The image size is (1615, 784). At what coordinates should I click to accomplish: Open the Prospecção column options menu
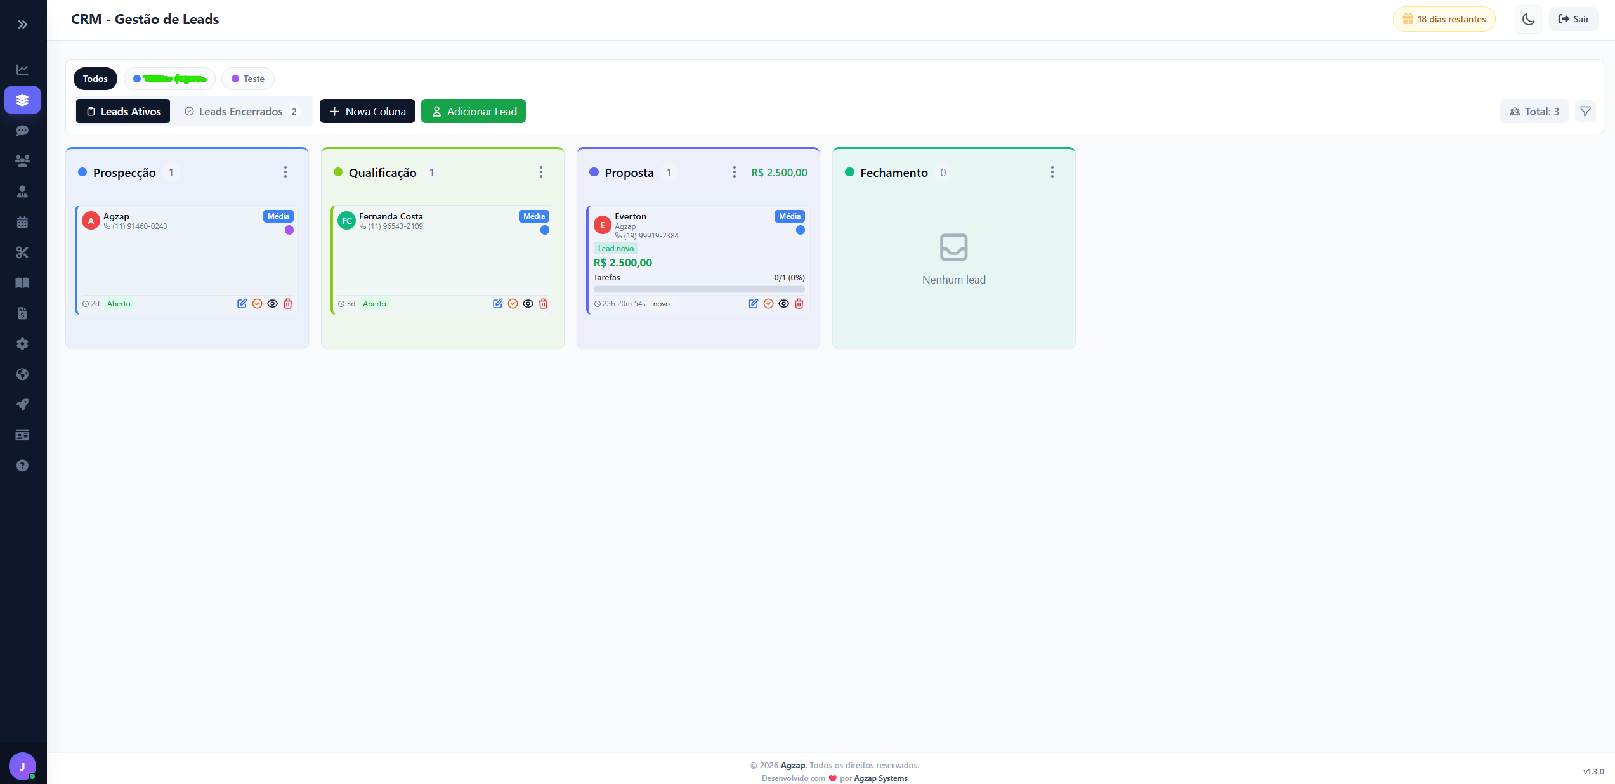pyautogui.click(x=285, y=172)
